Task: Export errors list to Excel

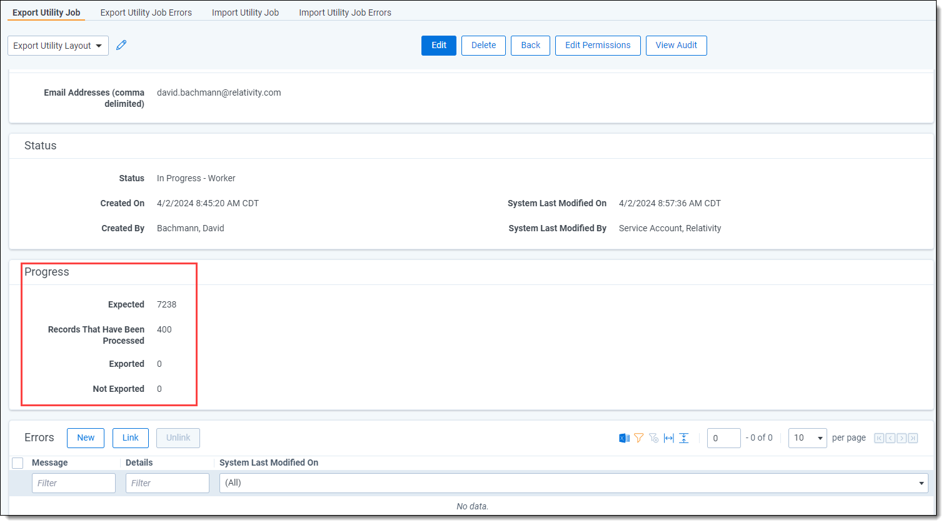Action: pyautogui.click(x=624, y=438)
